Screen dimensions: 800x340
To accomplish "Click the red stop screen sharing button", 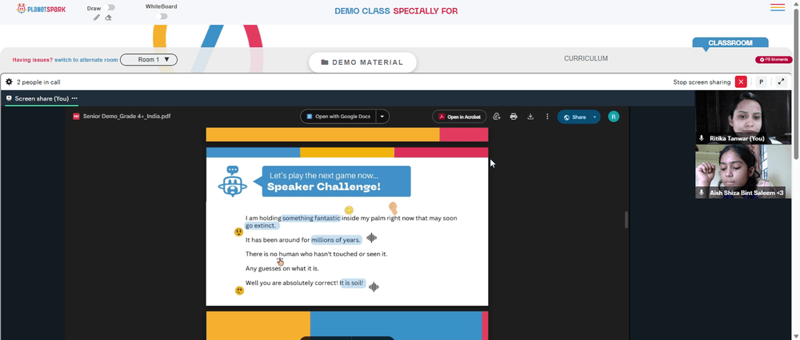I will pyautogui.click(x=741, y=82).
